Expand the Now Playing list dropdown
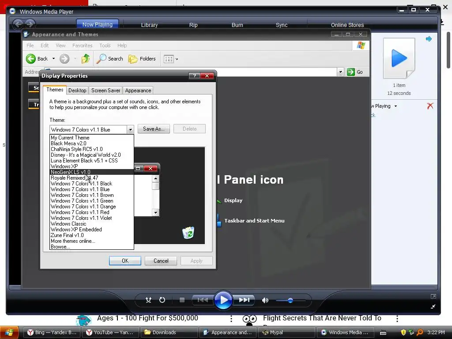This screenshot has height=339, width=452. [x=395, y=106]
